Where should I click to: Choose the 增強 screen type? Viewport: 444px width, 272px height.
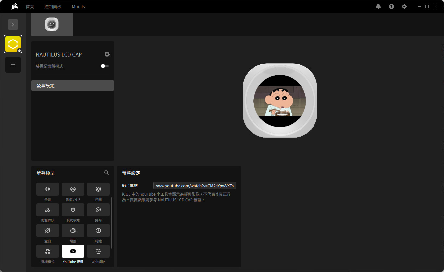[x=73, y=231]
